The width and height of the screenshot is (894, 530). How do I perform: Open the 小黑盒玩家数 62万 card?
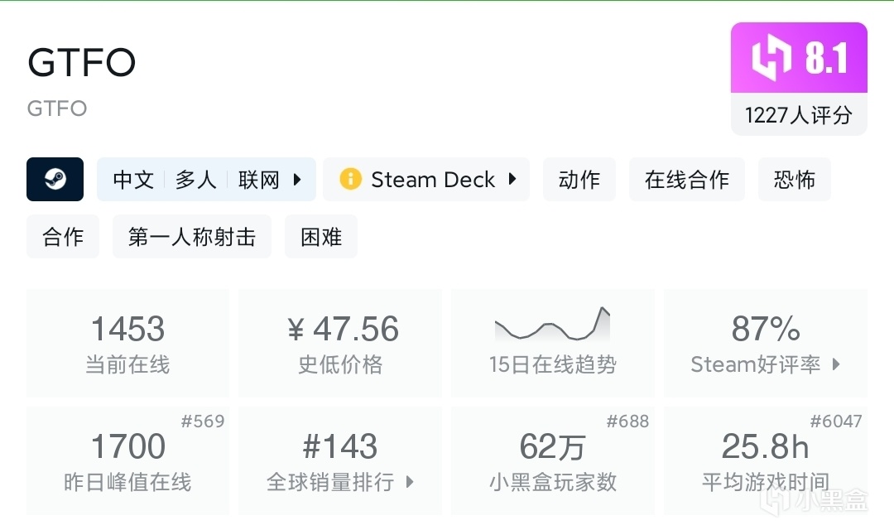[553, 460]
